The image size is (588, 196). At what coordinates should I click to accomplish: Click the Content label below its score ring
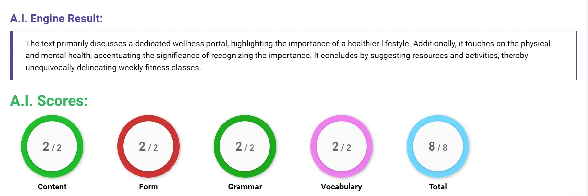tap(52, 187)
